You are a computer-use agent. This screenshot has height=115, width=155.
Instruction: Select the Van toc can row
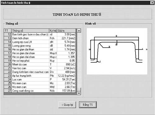(x=40, y=68)
